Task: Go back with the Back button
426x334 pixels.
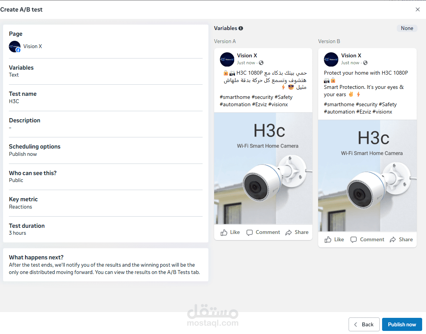Action: [x=364, y=324]
